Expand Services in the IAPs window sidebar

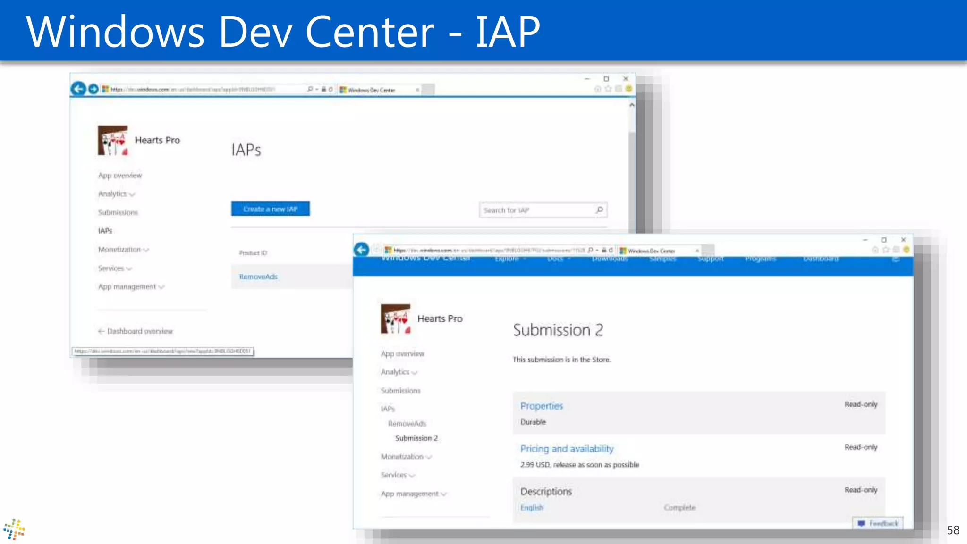tap(115, 268)
